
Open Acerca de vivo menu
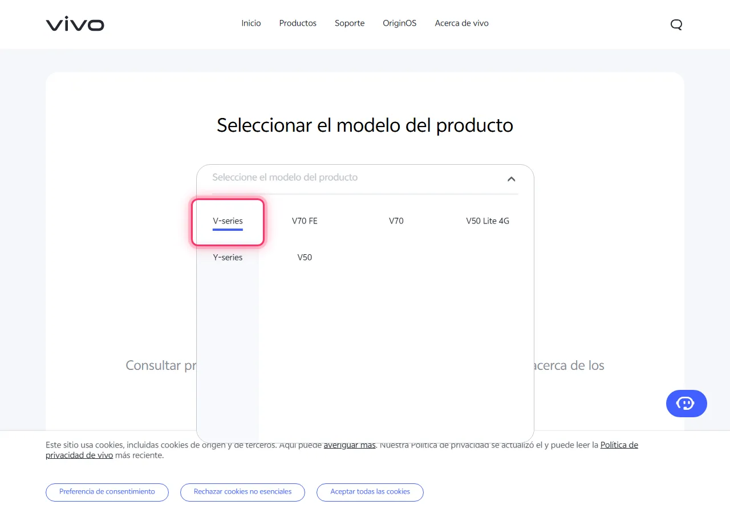[461, 23]
